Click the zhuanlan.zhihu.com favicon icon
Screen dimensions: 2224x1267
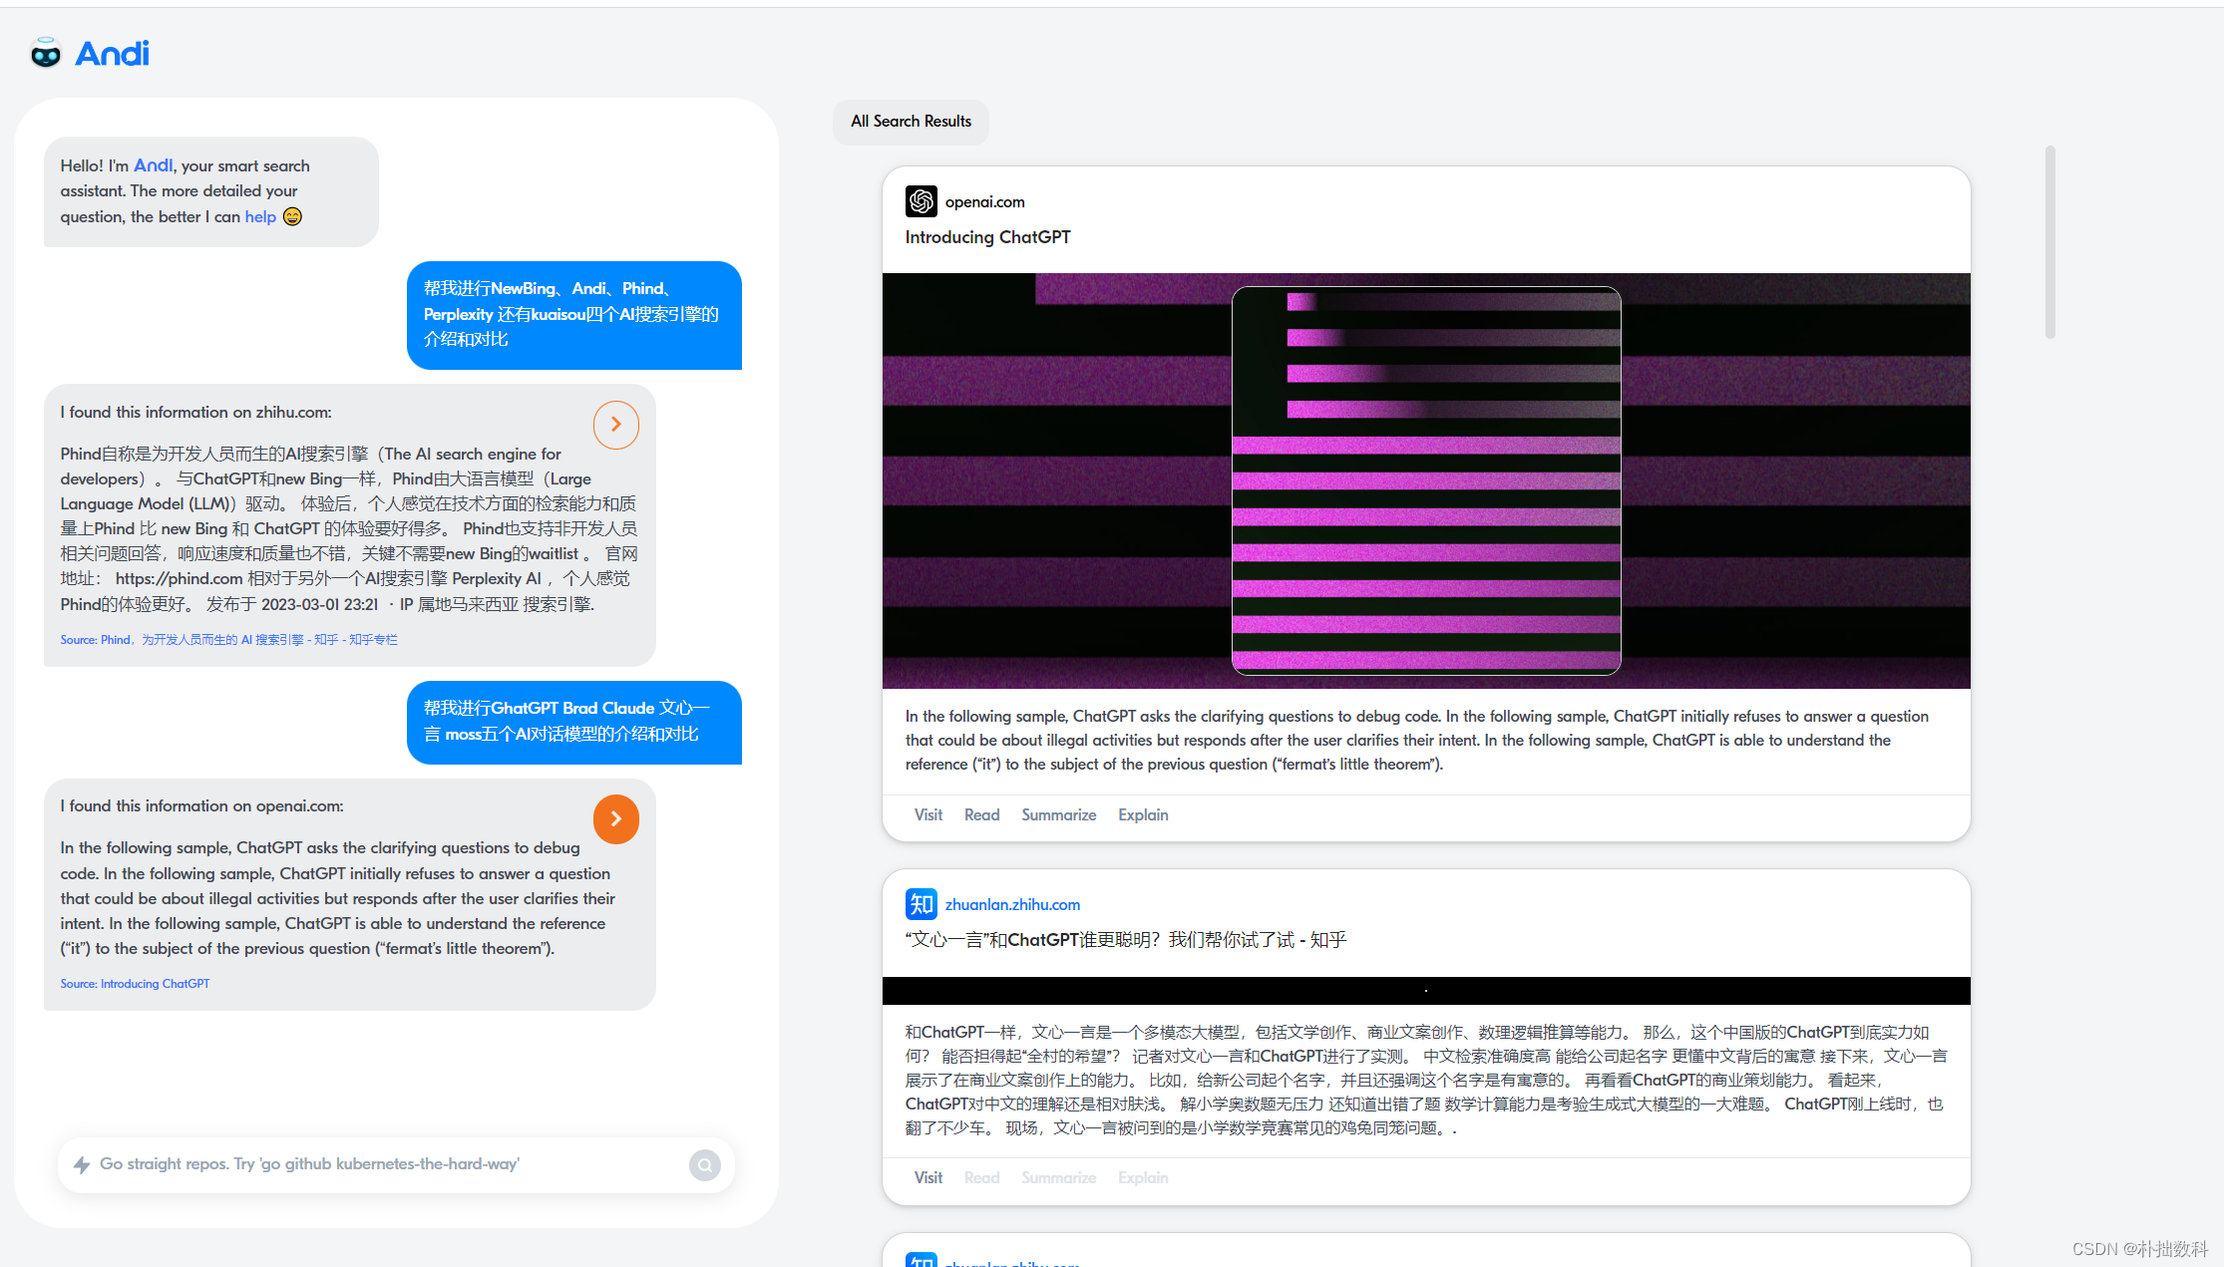tap(918, 902)
